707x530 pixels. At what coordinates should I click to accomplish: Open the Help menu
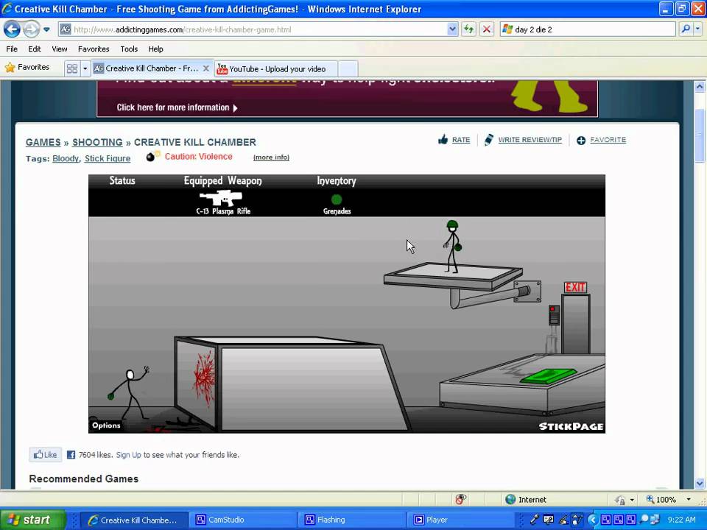point(155,49)
